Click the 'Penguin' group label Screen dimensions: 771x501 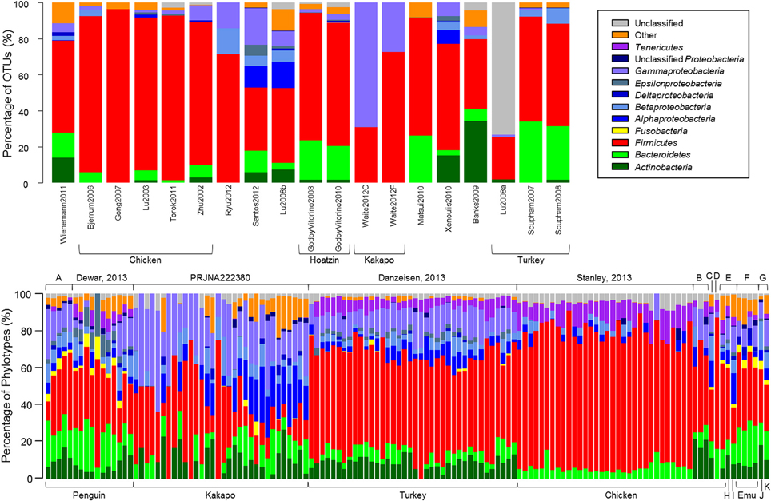[x=89, y=495]
